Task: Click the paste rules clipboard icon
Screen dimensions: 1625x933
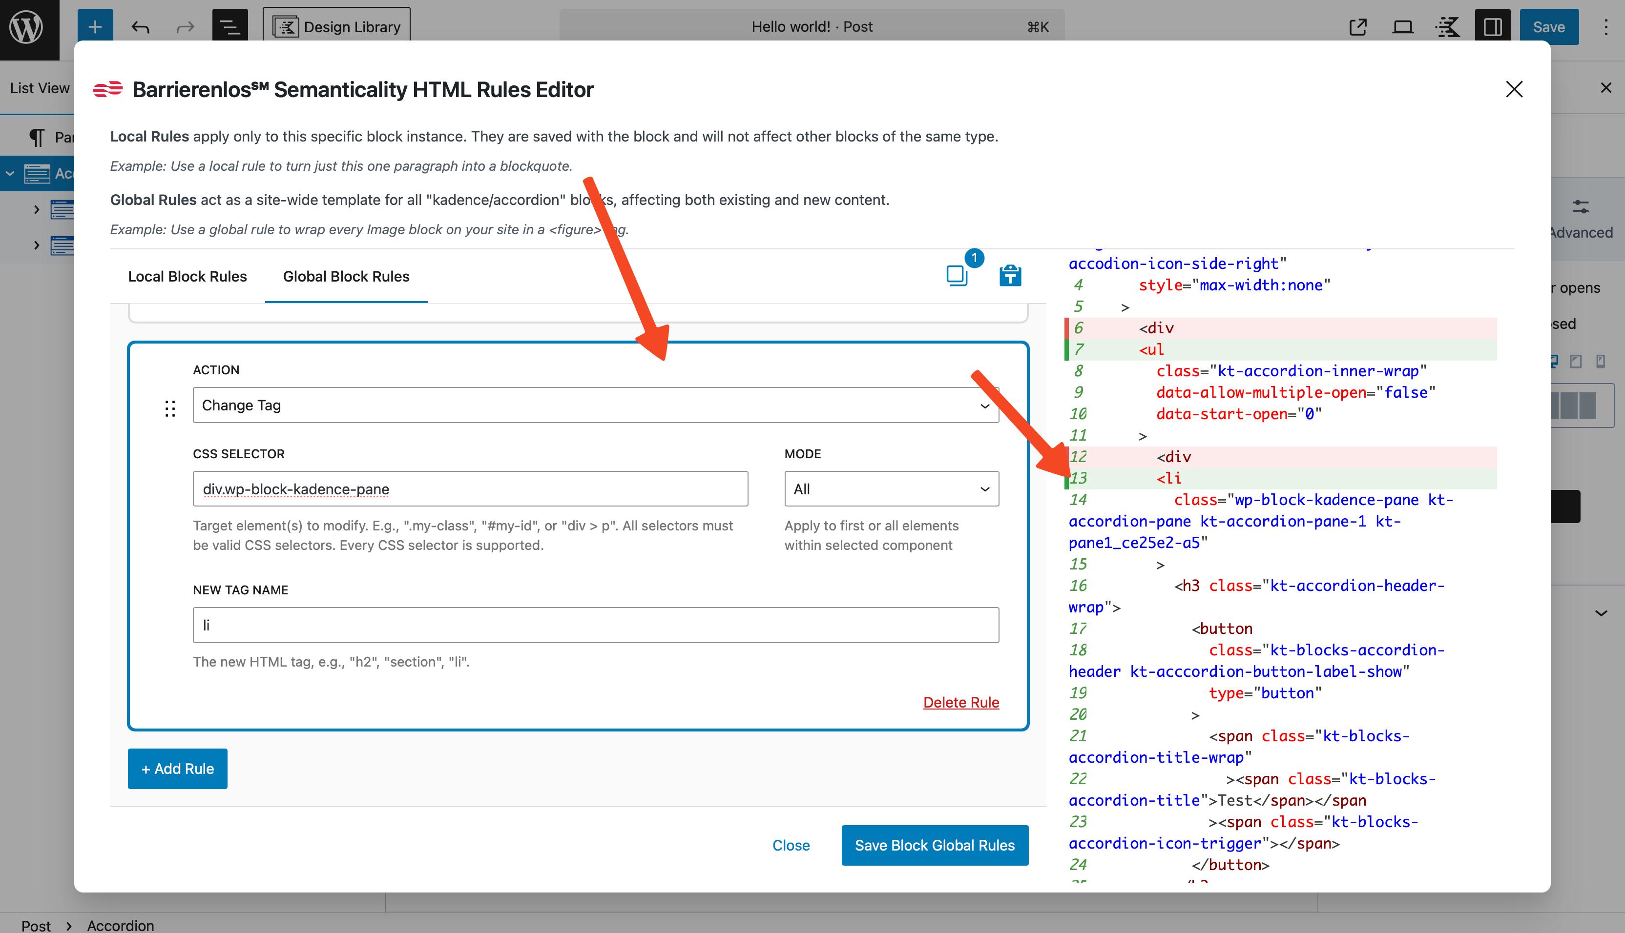Action: pyautogui.click(x=1010, y=276)
